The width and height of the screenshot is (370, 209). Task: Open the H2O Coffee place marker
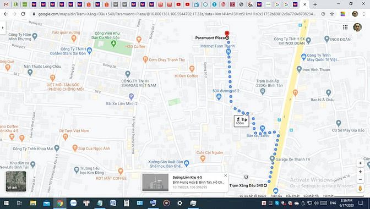tap(139, 39)
